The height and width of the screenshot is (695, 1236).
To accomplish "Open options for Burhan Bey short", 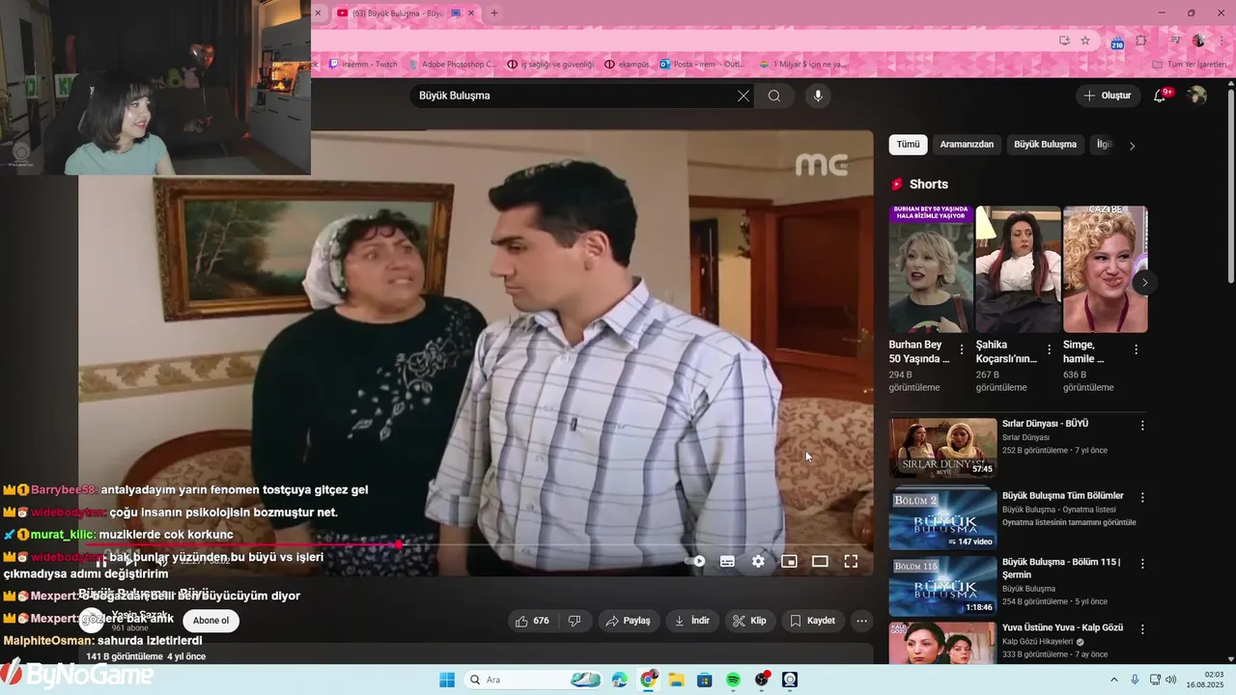I will pos(962,349).
